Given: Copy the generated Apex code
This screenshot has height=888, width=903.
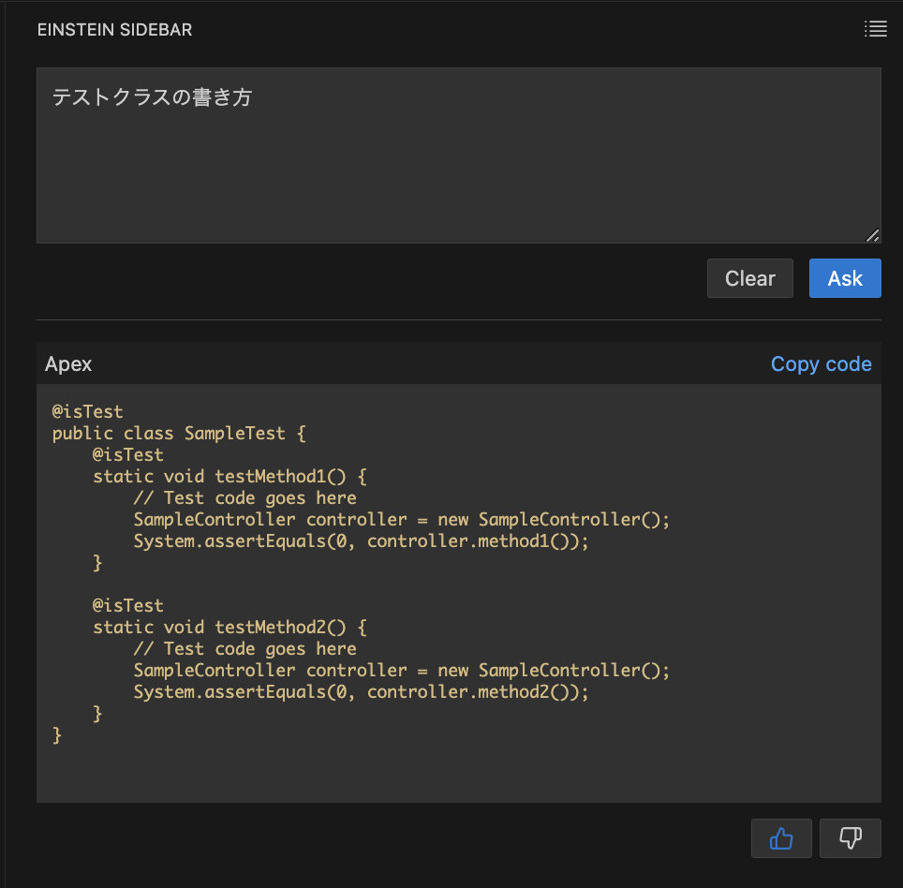Looking at the screenshot, I should coord(821,363).
